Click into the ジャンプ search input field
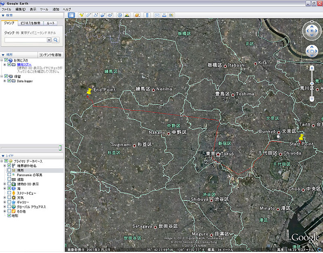 pyautogui.click(x=26, y=40)
